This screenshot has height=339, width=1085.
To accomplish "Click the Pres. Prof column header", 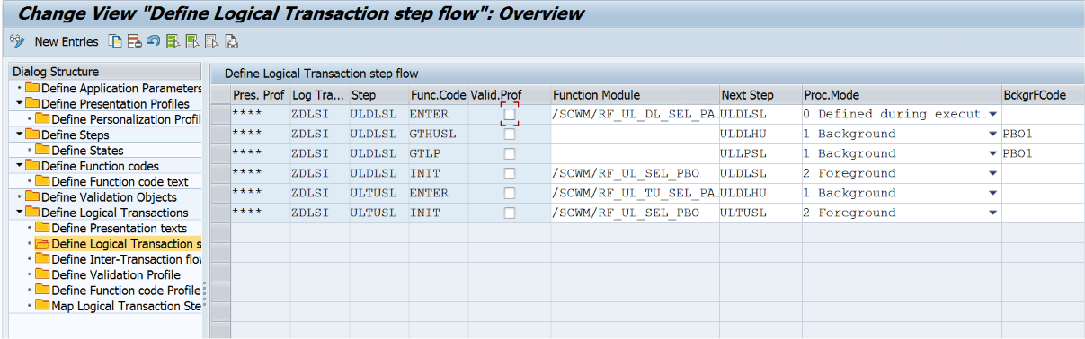I will (x=260, y=95).
